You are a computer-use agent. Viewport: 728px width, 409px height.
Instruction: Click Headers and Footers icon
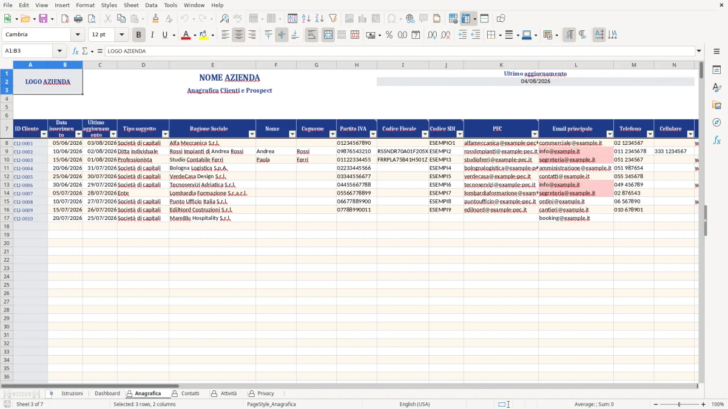coord(436,19)
